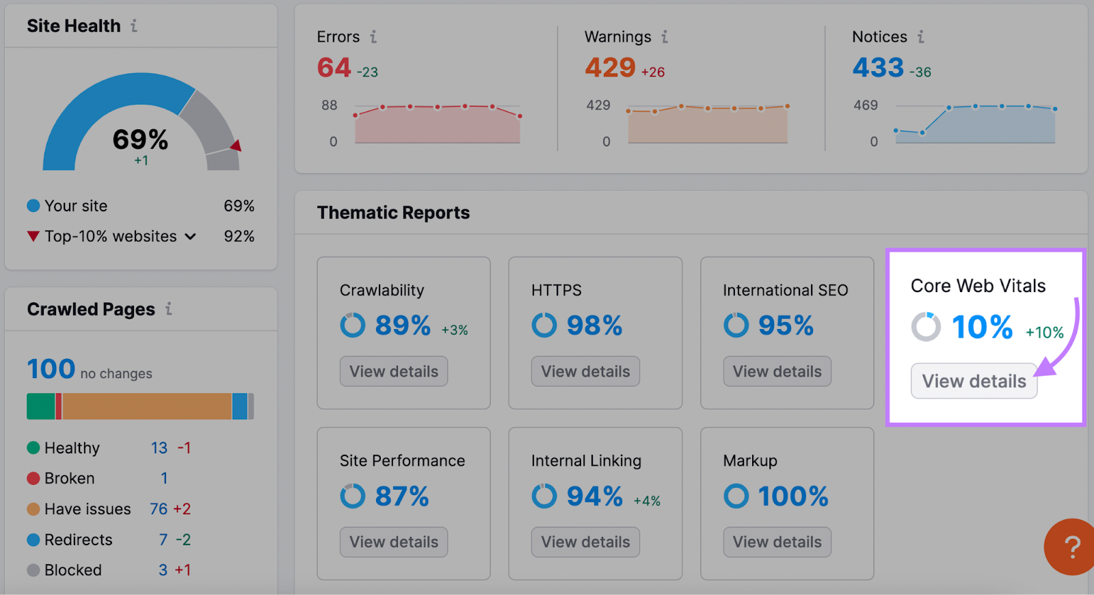This screenshot has width=1094, height=595.
Task: Select the Broken pages legend dot
Action: pos(32,478)
